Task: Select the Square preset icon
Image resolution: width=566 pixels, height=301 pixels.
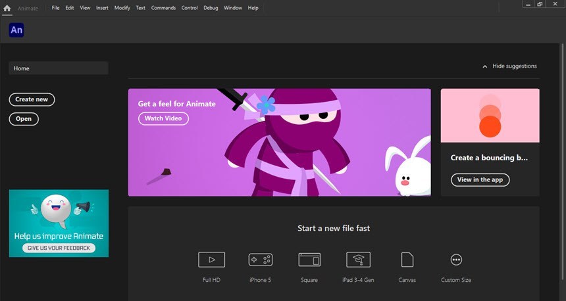Action: [x=309, y=260]
